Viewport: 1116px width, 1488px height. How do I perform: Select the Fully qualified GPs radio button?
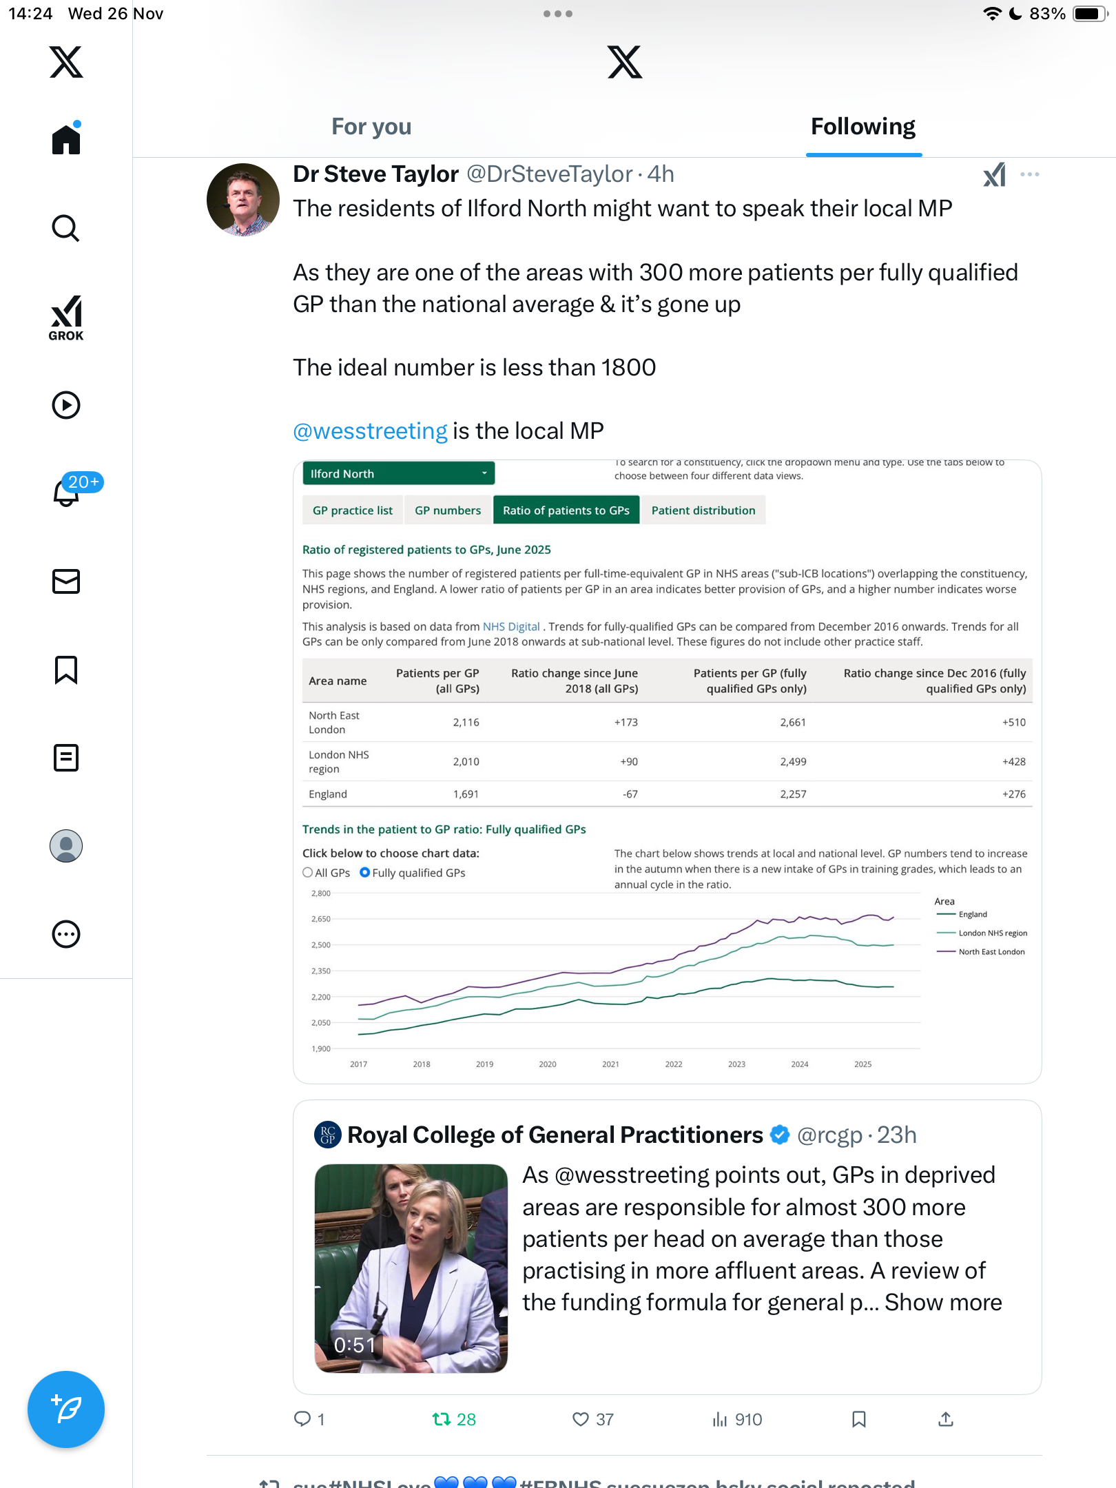point(365,872)
